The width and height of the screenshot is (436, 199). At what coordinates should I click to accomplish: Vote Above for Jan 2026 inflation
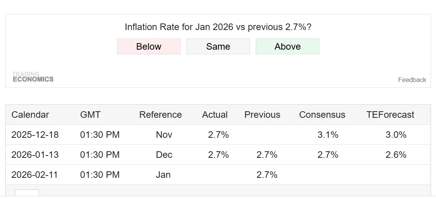point(287,47)
